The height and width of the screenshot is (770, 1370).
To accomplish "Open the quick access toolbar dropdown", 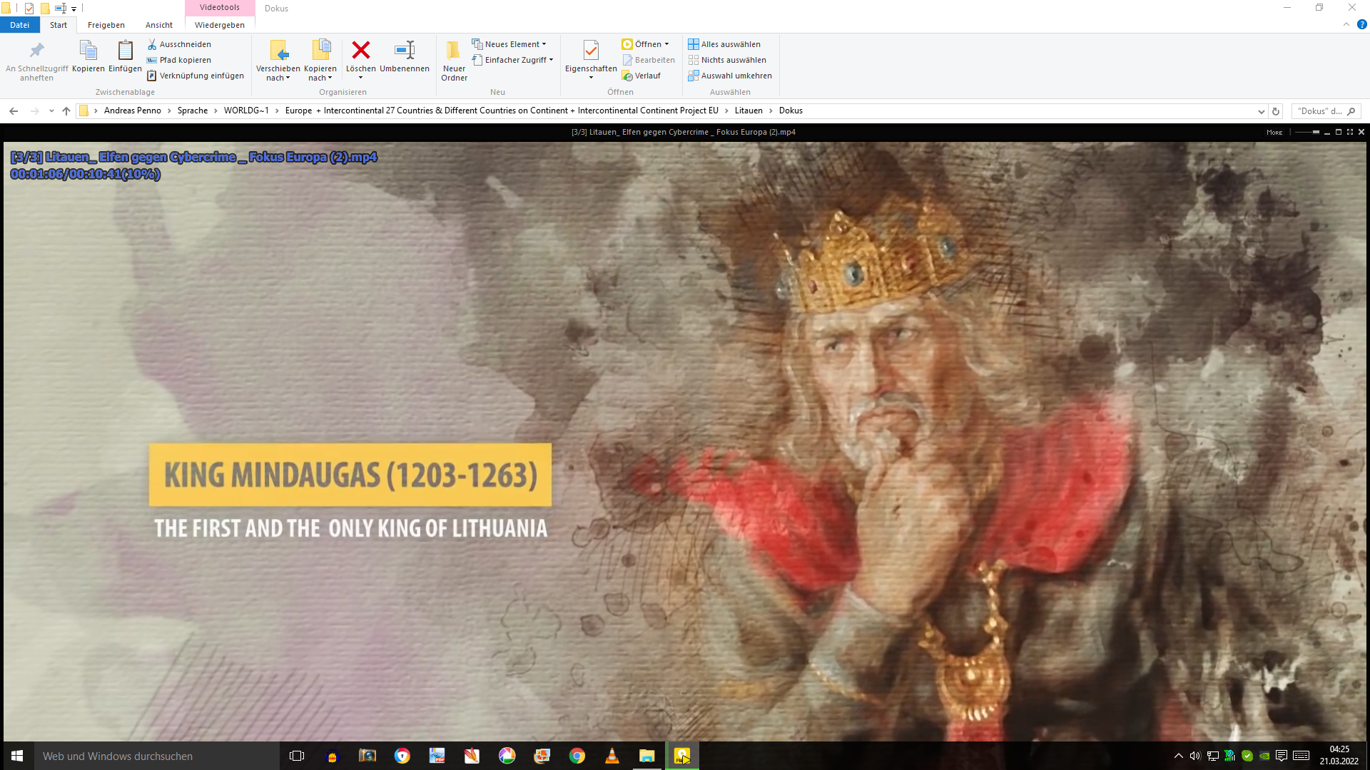I will pos(73,9).
